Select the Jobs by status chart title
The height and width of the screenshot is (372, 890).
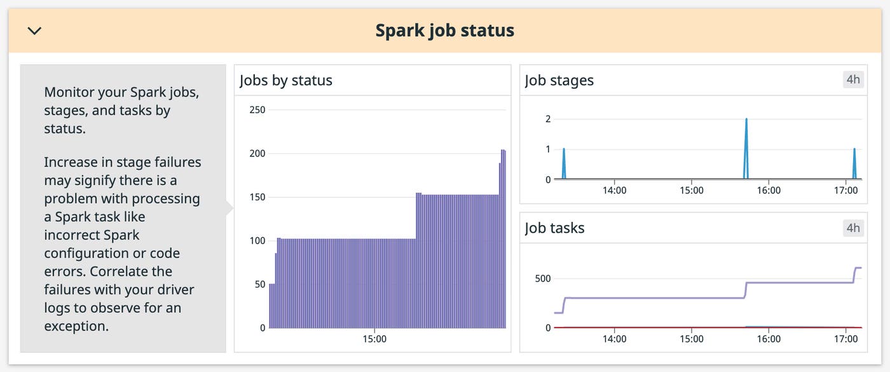coord(285,80)
